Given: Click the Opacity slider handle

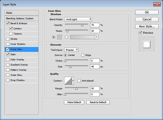Looking at the screenshot, I should pos(82,25).
